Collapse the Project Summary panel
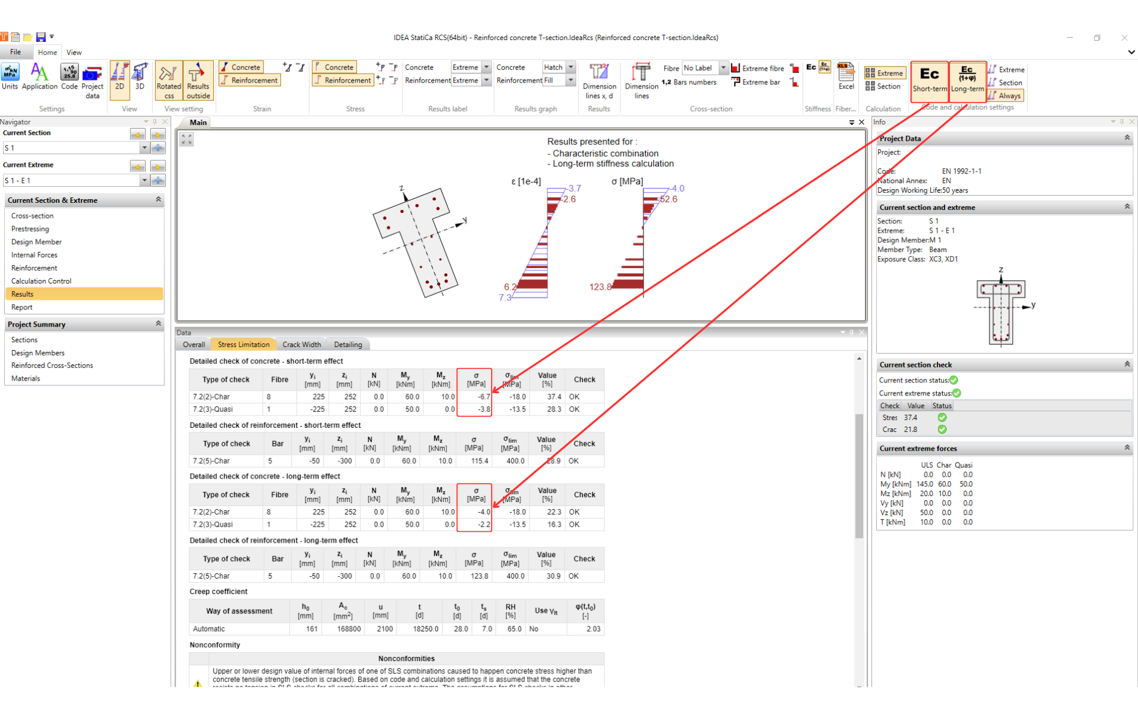Image resolution: width=1138 pixels, height=718 pixels. pos(158,324)
